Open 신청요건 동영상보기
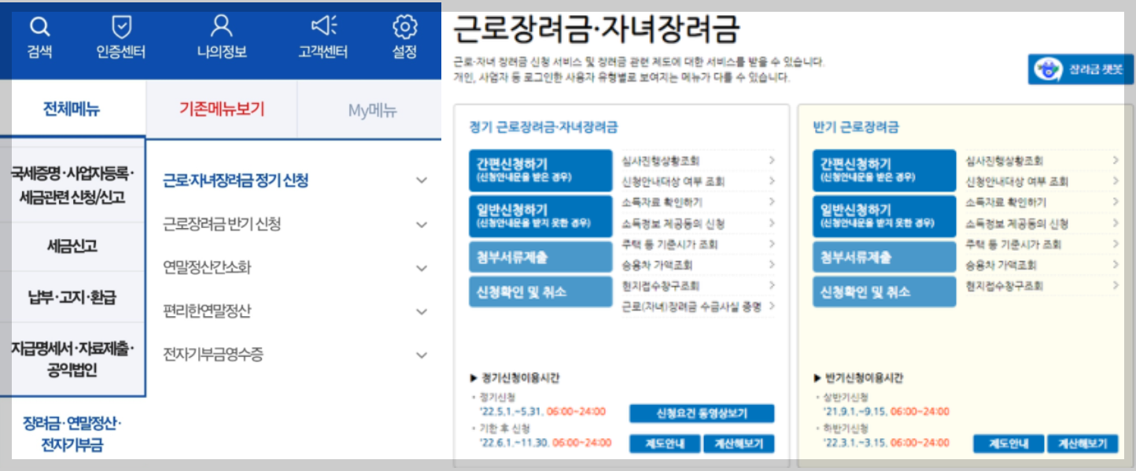 [x=700, y=414]
